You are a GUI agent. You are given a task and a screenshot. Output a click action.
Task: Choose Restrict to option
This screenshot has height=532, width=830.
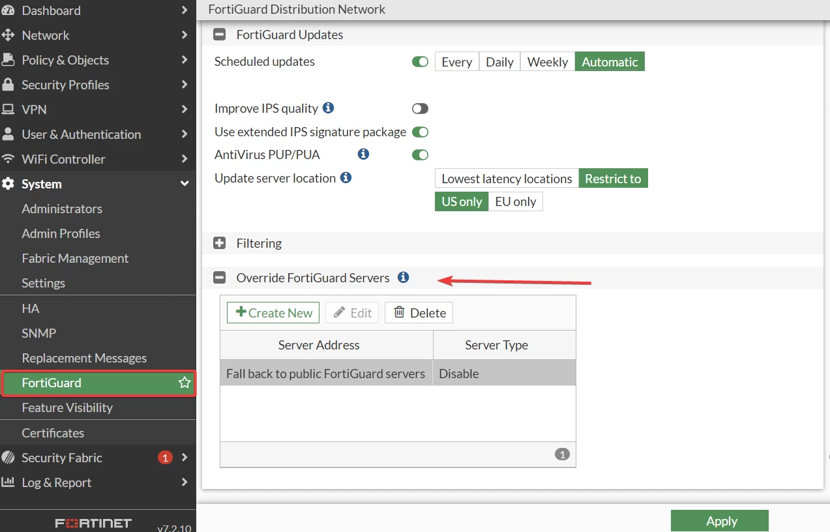613,179
